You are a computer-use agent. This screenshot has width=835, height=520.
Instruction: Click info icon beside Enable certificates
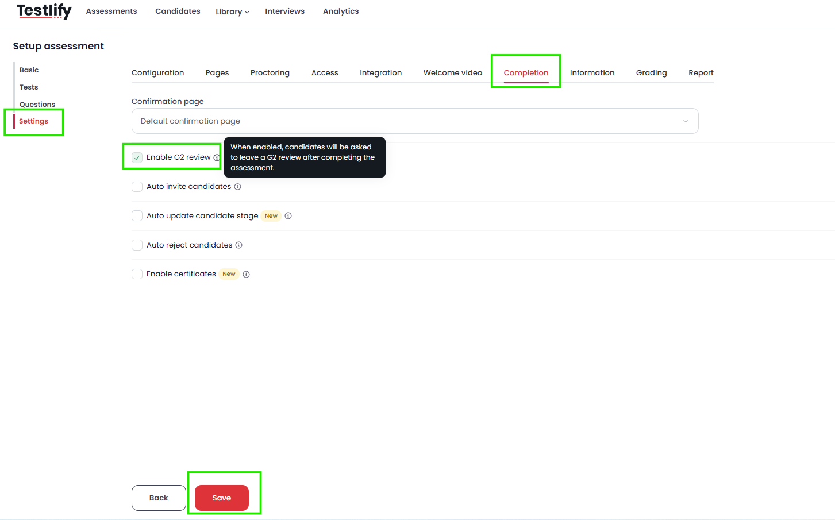pyautogui.click(x=246, y=275)
